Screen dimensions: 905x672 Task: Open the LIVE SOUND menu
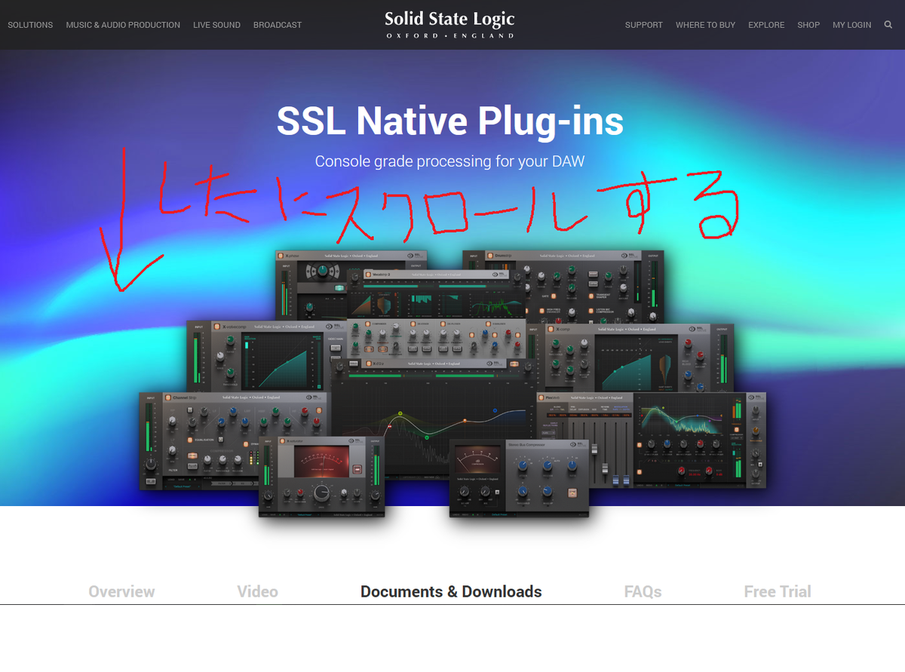click(x=216, y=24)
